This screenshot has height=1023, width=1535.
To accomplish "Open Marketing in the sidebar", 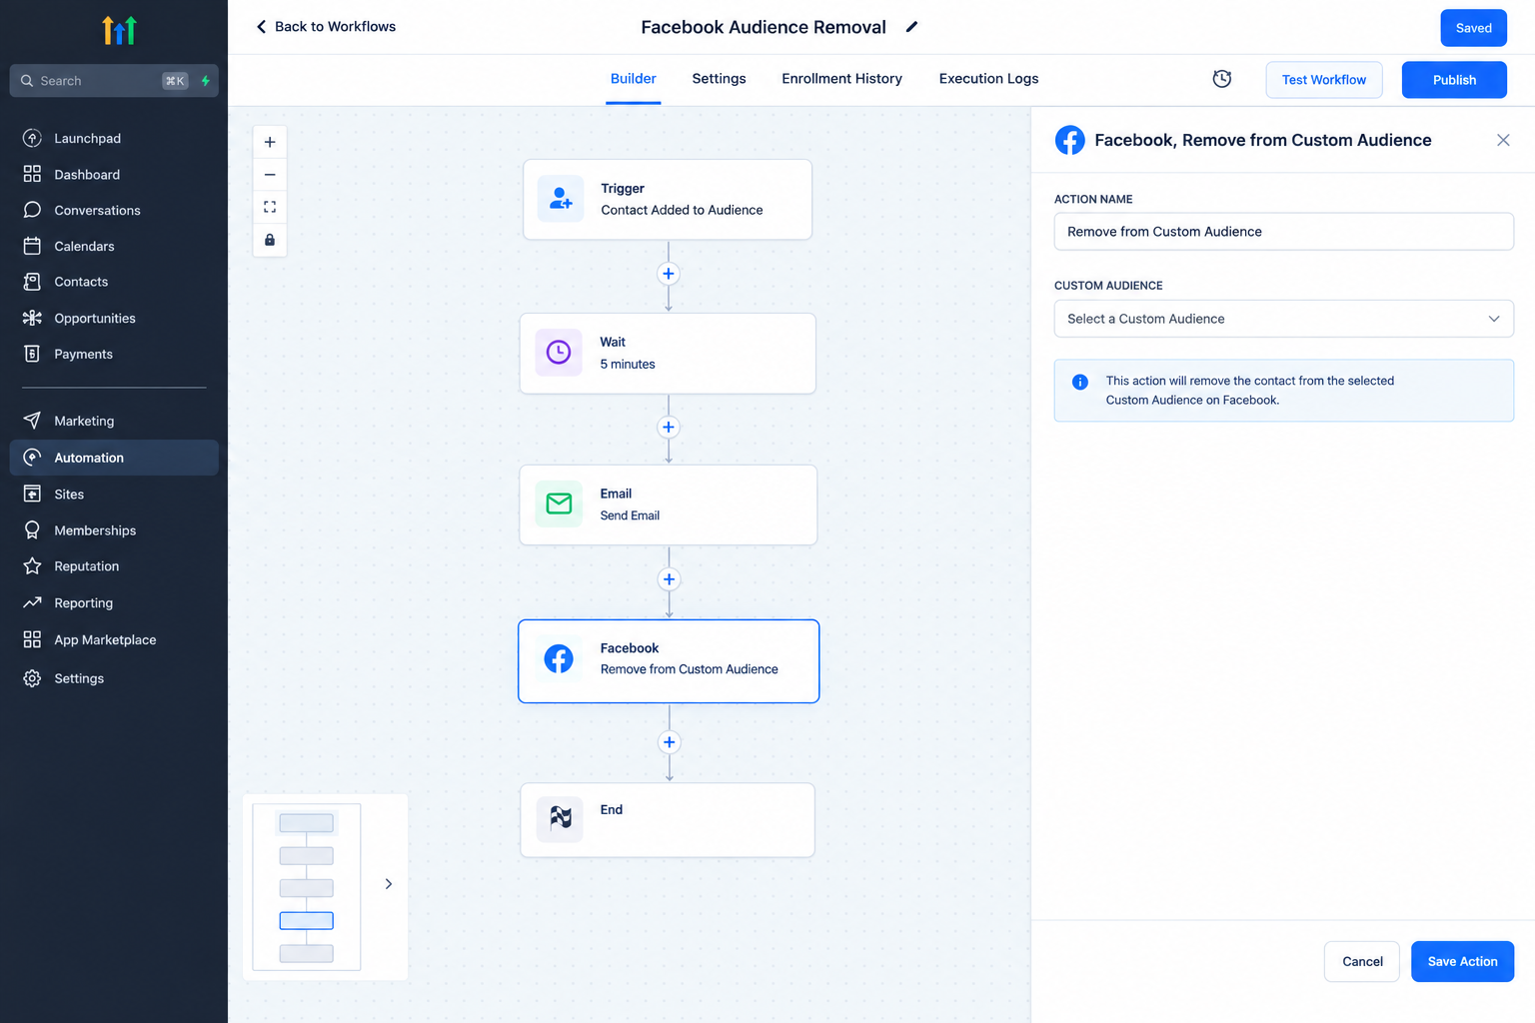I will point(114,421).
